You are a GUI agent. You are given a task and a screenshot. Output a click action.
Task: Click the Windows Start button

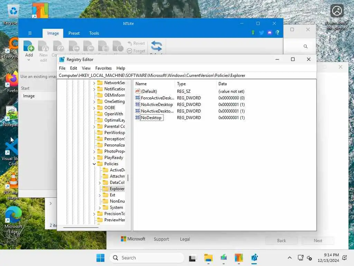(x=101, y=258)
